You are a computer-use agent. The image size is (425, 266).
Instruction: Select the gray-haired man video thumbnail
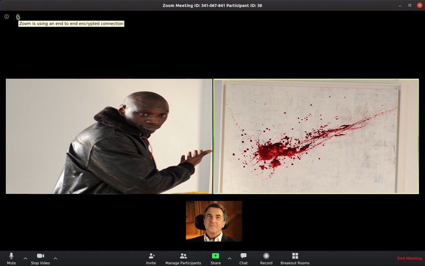coord(214,221)
